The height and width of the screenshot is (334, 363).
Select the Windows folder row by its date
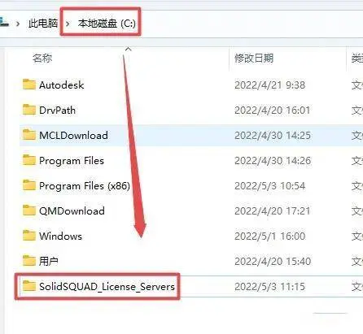click(x=269, y=236)
